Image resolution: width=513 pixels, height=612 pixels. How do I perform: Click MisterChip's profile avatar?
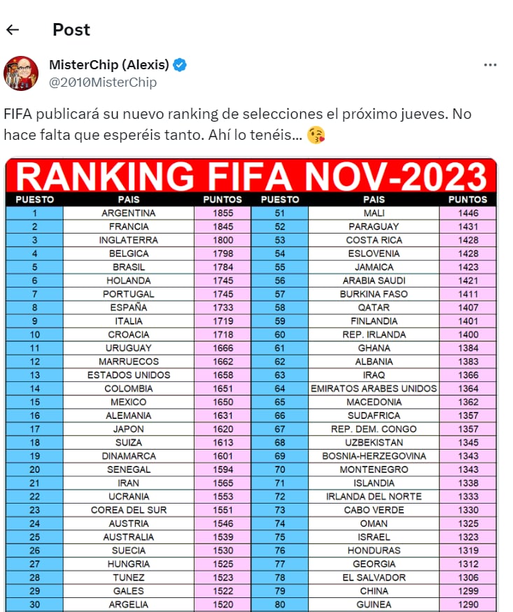(23, 72)
